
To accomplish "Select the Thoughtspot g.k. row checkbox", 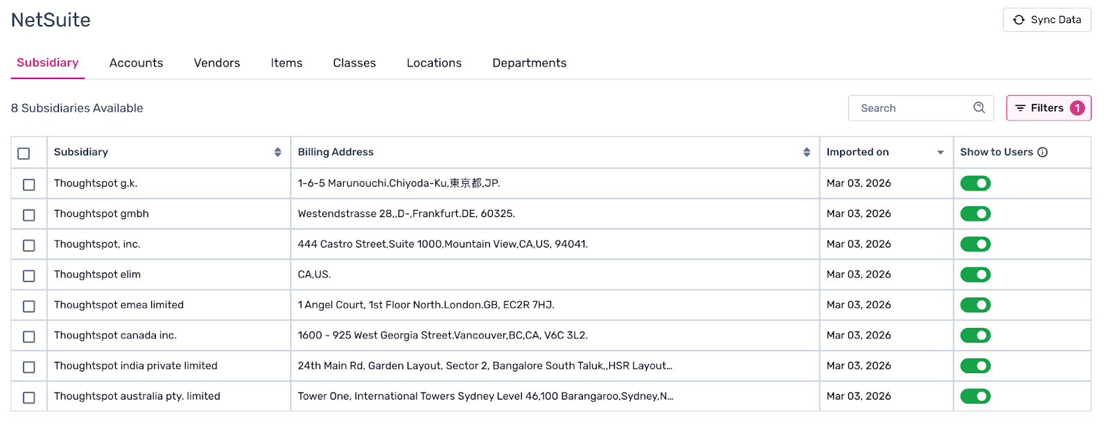I will point(28,184).
